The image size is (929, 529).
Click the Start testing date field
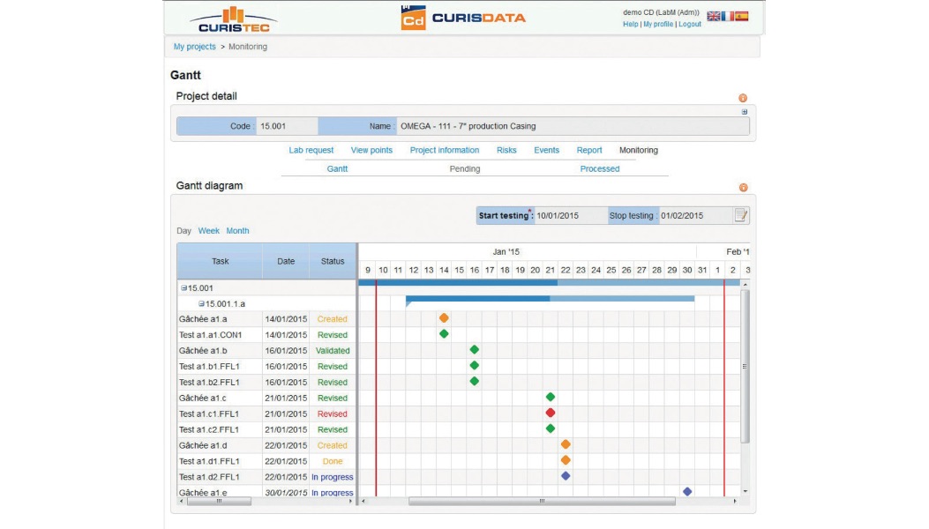click(x=568, y=216)
